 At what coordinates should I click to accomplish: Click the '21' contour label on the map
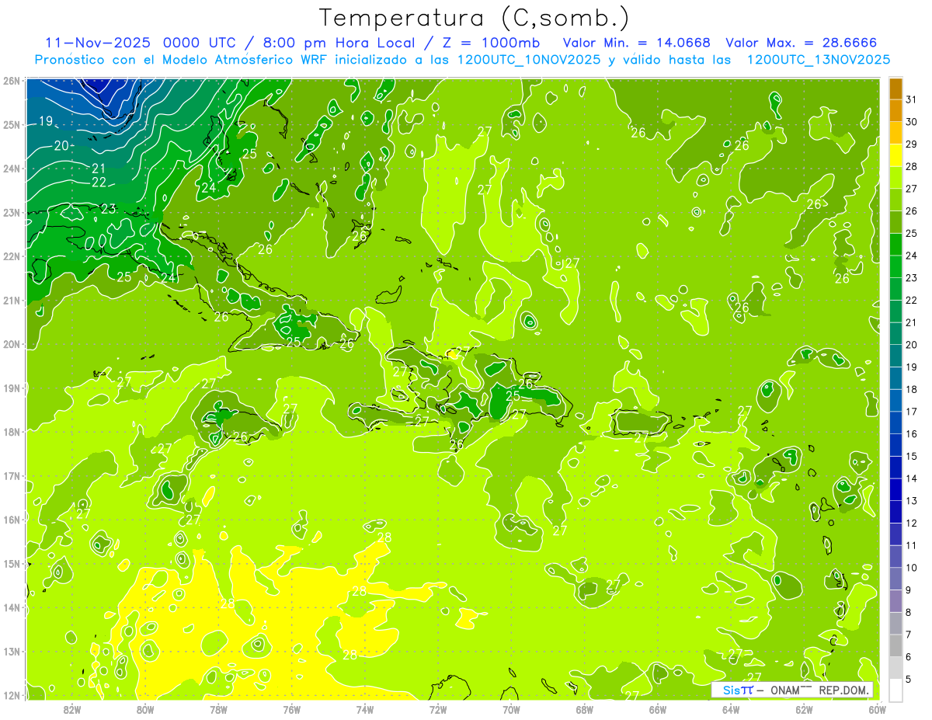(x=99, y=169)
